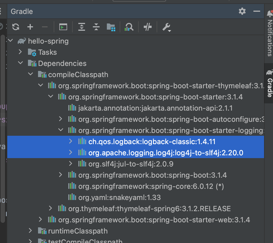Expand jul-to-slf4j:2.0.9 dependency
Viewport: 273px width, 243px height.
tap(70, 163)
